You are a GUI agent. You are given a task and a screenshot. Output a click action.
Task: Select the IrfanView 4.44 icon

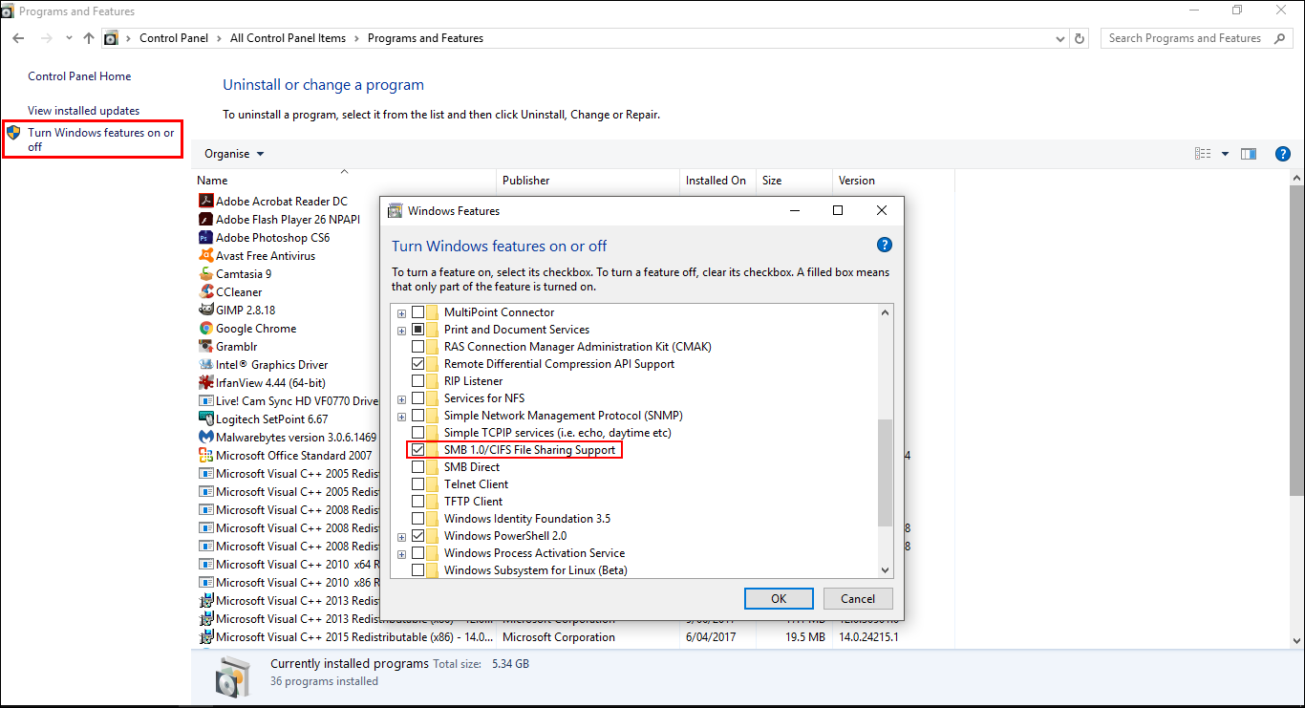pos(205,383)
